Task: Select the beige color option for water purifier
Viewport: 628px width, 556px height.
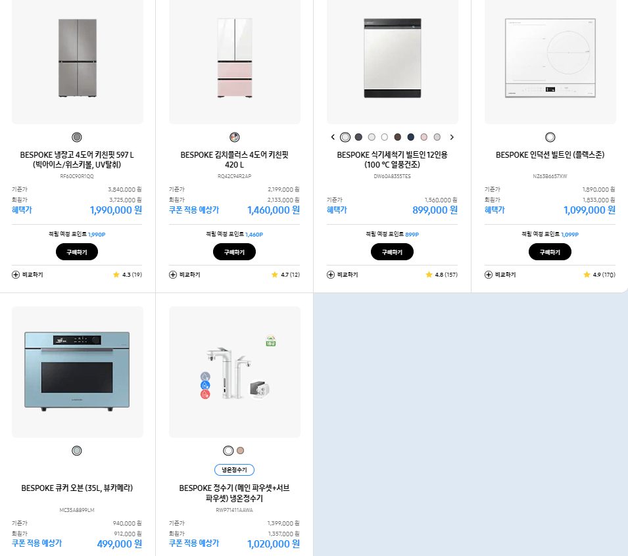Action: pyautogui.click(x=240, y=451)
